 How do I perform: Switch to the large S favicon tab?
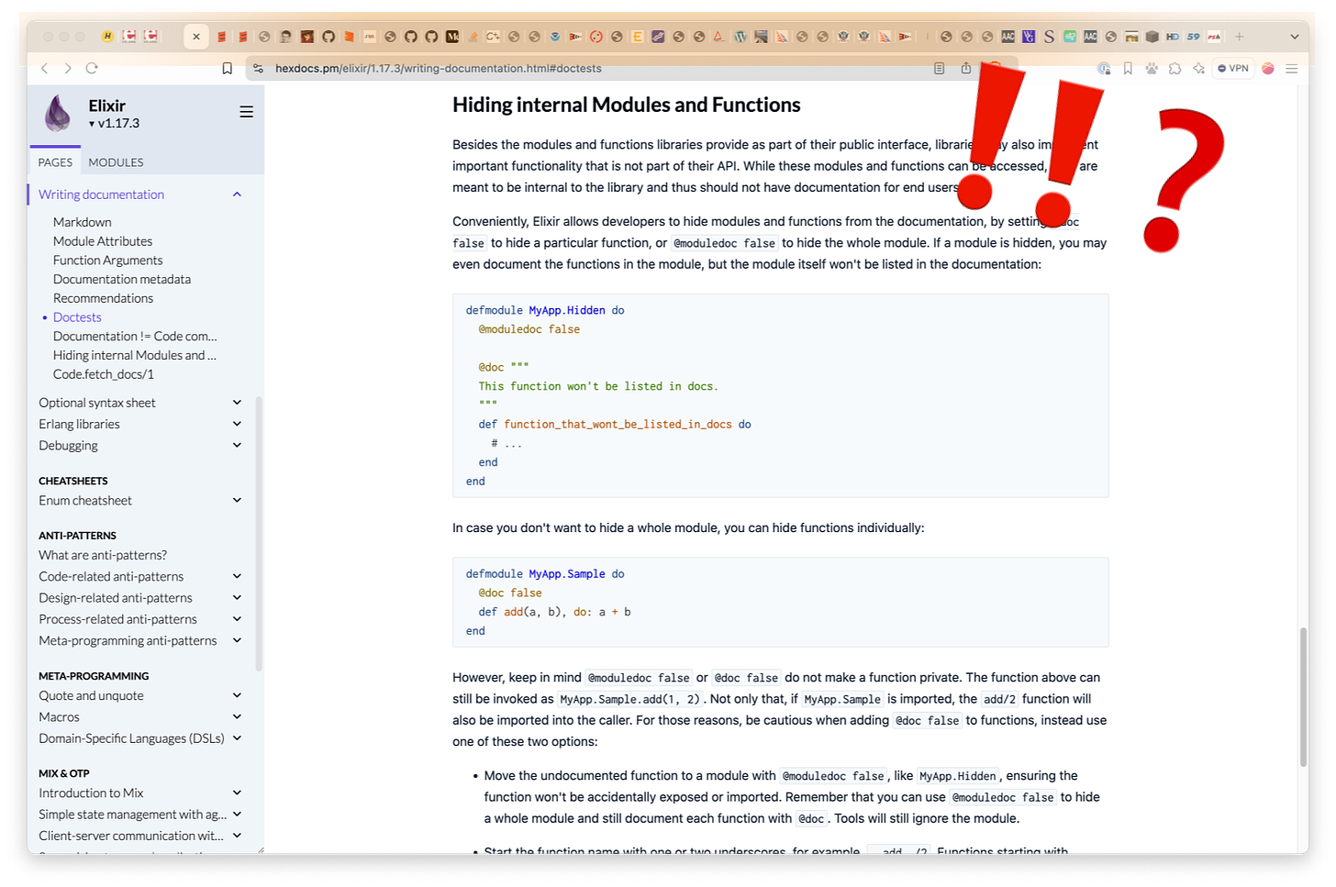tap(1049, 37)
